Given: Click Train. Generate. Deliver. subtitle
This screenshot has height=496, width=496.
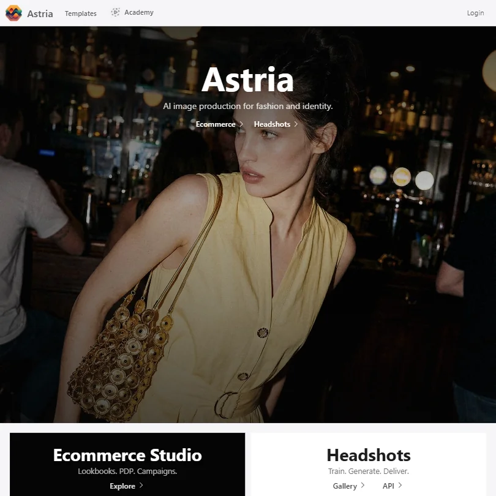Looking at the screenshot, I should [x=369, y=471].
